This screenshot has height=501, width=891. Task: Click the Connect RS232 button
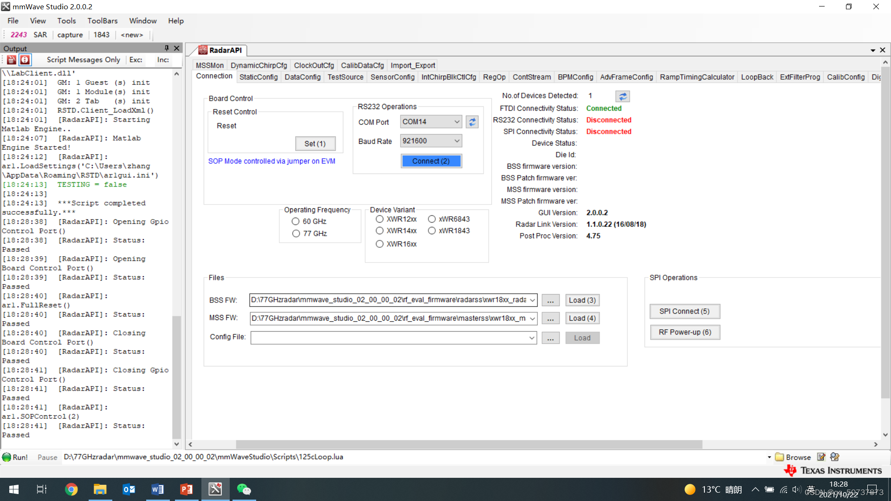(x=430, y=160)
